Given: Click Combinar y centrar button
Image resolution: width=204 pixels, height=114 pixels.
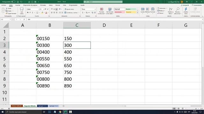Looking at the screenshot, I should tap(71, 13).
